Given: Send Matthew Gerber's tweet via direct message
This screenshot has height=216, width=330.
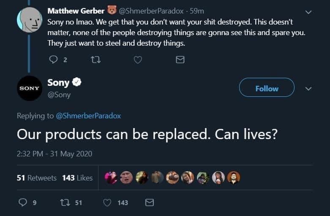Looking at the screenshot, I should [180, 60].
